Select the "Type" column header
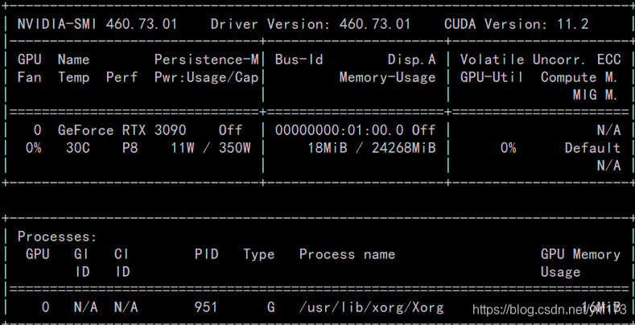This screenshot has width=635, height=325. coord(258,254)
